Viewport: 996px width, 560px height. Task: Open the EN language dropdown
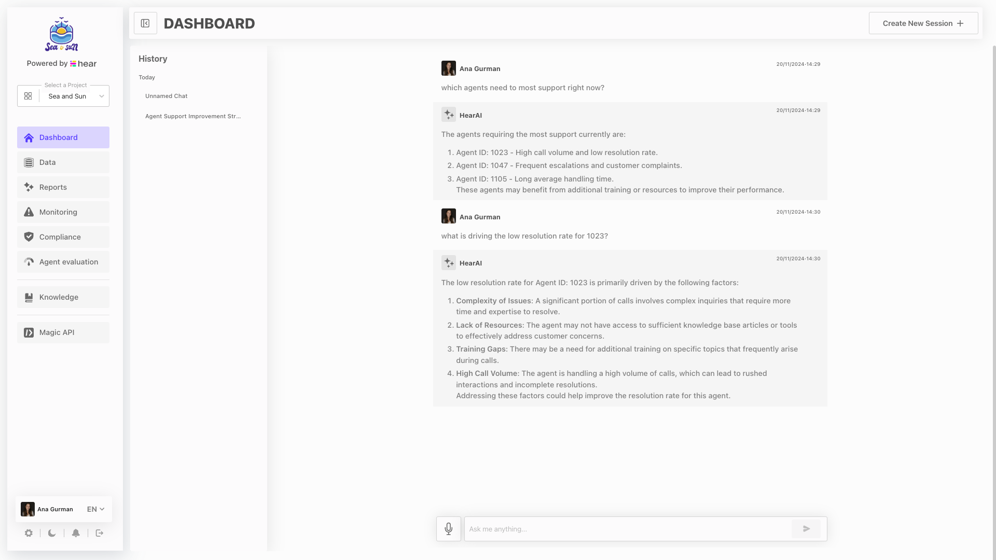pyautogui.click(x=95, y=509)
